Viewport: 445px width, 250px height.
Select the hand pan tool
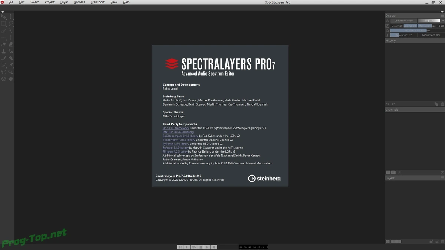pos(4,72)
